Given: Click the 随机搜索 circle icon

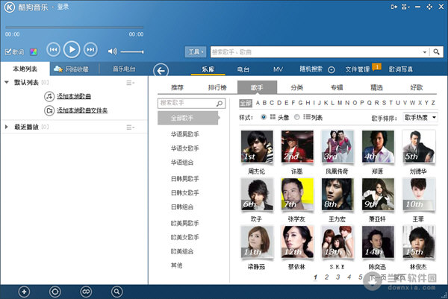Looking at the screenshot, I should tap(331, 69).
